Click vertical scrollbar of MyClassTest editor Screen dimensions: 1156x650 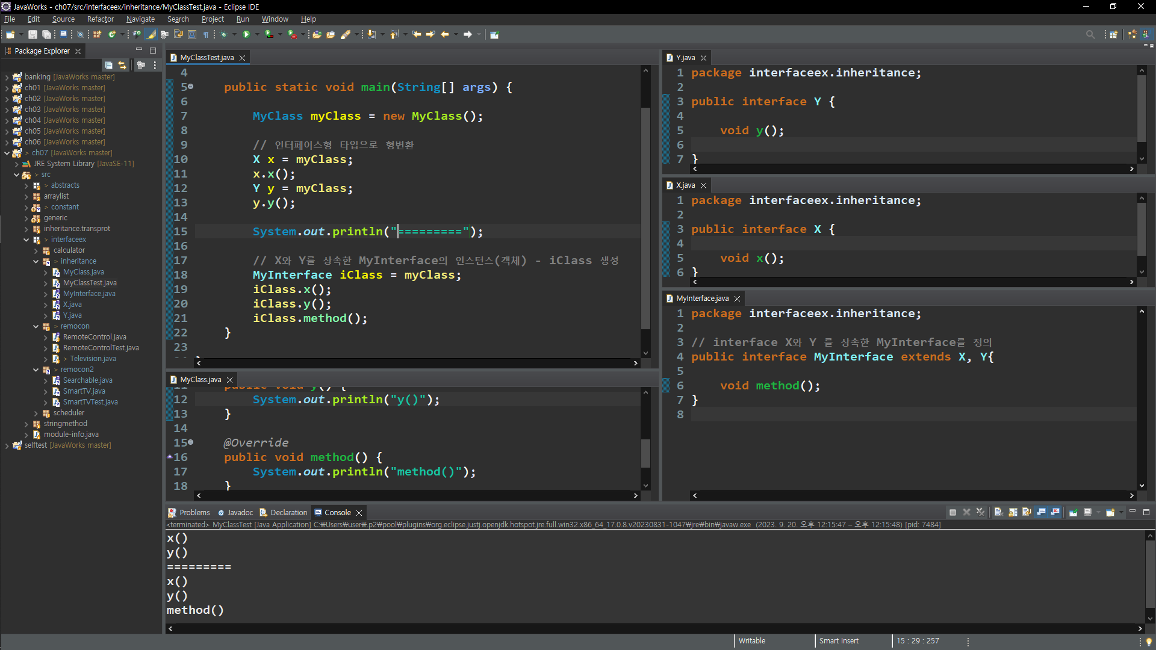645,217
